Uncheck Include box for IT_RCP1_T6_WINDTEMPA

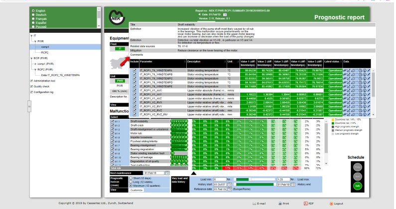tap(134, 71)
